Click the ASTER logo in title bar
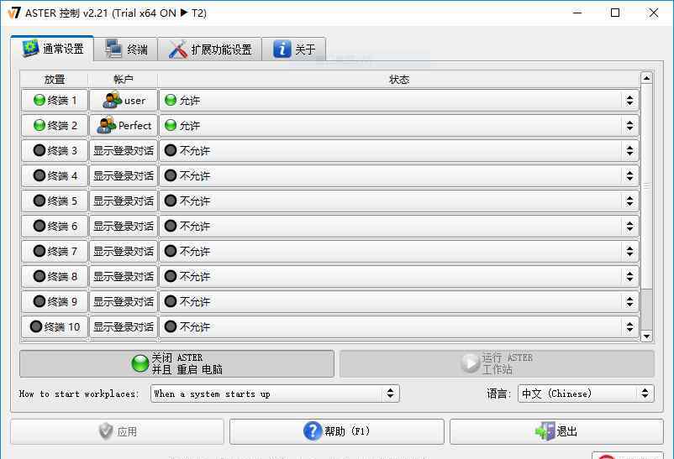 (13, 13)
